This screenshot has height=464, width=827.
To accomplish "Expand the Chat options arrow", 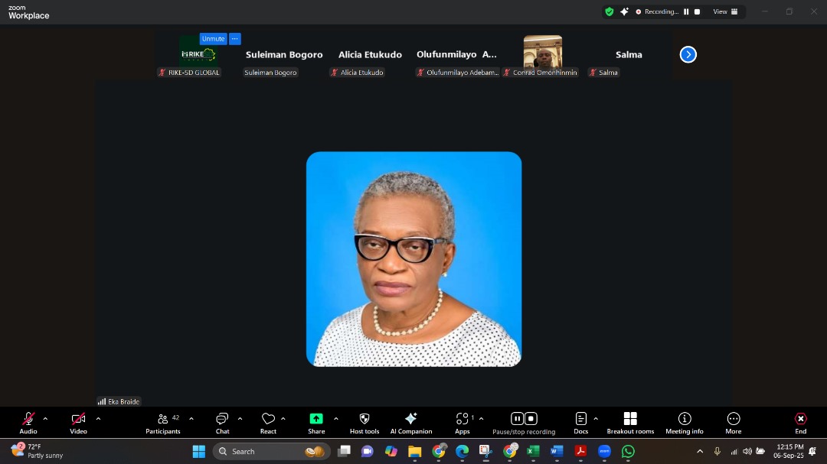I will (240, 419).
